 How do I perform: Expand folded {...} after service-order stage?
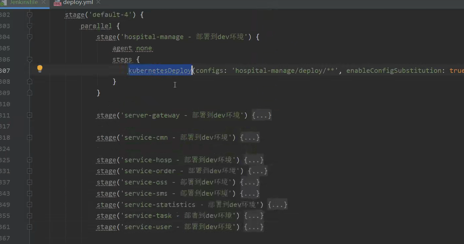click(258, 171)
